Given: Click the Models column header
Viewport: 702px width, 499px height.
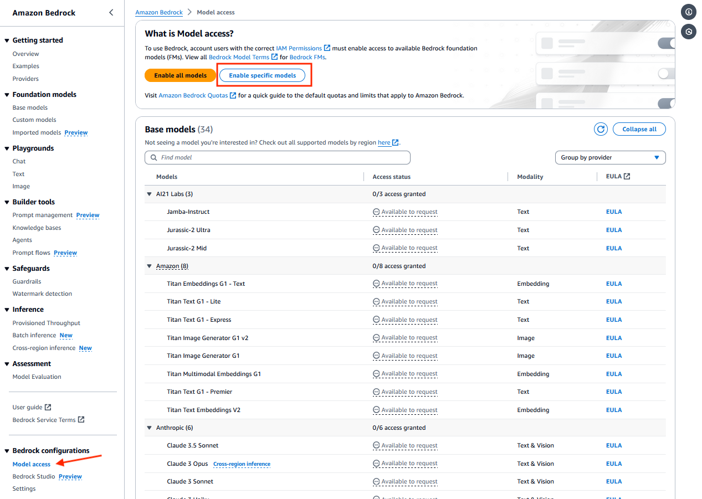Looking at the screenshot, I should (x=167, y=177).
